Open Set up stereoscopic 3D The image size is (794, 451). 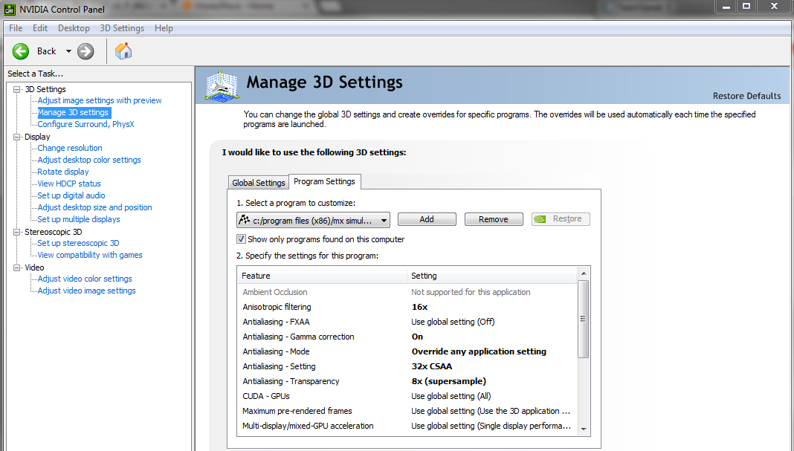coord(79,243)
